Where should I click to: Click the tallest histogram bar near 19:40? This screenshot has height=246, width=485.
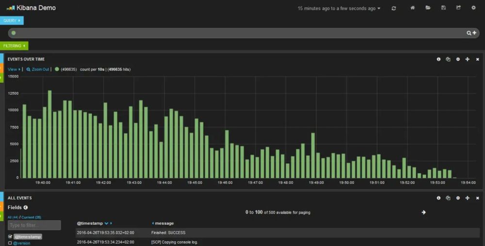[50, 134]
